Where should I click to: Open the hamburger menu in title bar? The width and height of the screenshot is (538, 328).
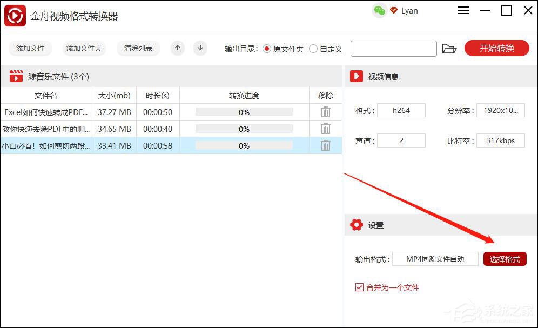pyautogui.click(x=463, y=10)
